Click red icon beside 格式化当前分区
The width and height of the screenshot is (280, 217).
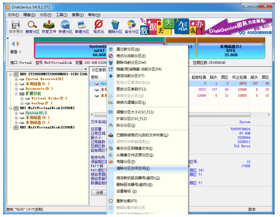pyautogui.click(x=111, y=56)
